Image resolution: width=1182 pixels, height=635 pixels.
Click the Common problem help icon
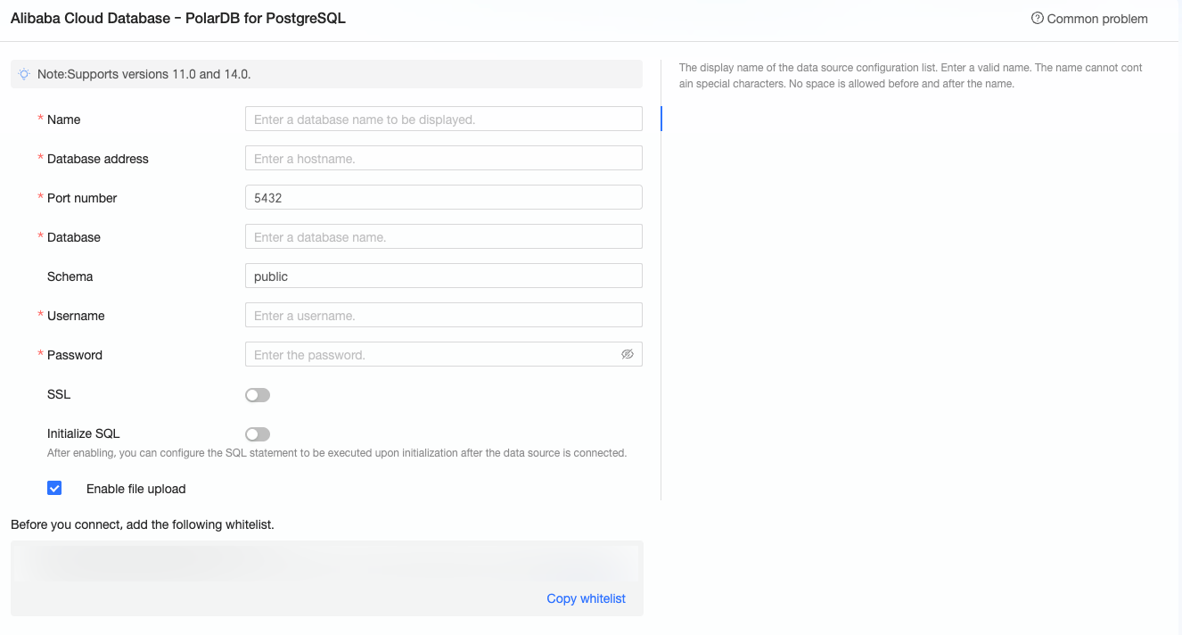tap(1037, 19)
